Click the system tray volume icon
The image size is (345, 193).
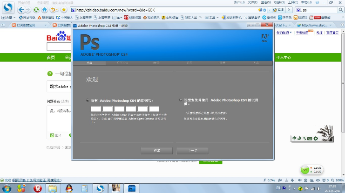click(318, 189)
